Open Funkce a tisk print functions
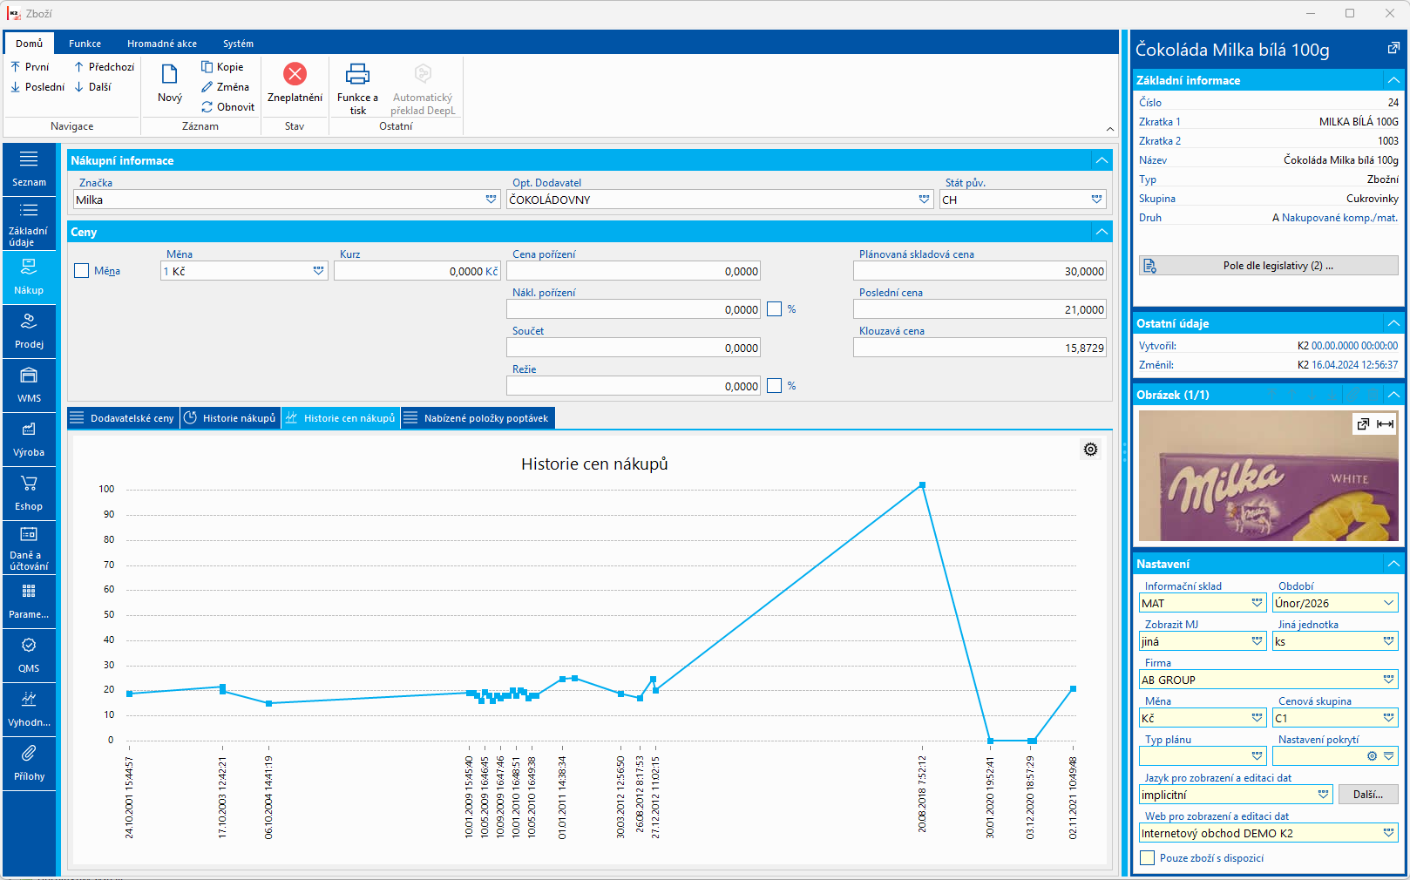Screen dimensions: 1410x880 point(357,88)
